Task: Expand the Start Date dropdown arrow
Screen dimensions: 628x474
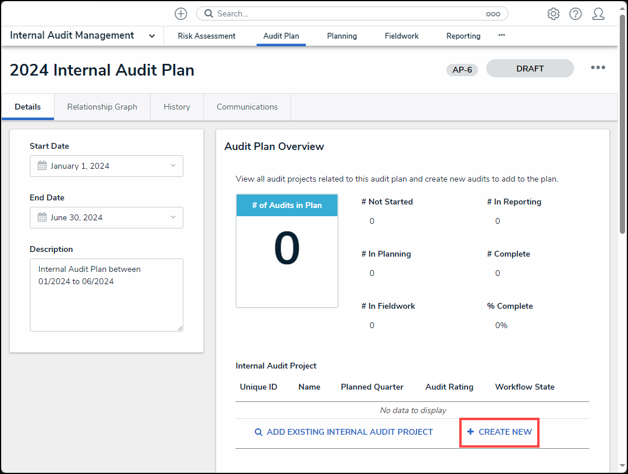Action: pyautogui.click(x=173, y=166)
